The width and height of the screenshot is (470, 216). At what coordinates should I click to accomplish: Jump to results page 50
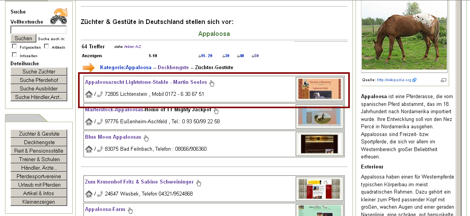click(256, 56)
